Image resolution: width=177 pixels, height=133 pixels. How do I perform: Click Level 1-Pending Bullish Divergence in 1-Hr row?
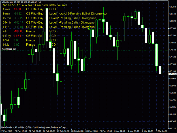tap(72, 27)
